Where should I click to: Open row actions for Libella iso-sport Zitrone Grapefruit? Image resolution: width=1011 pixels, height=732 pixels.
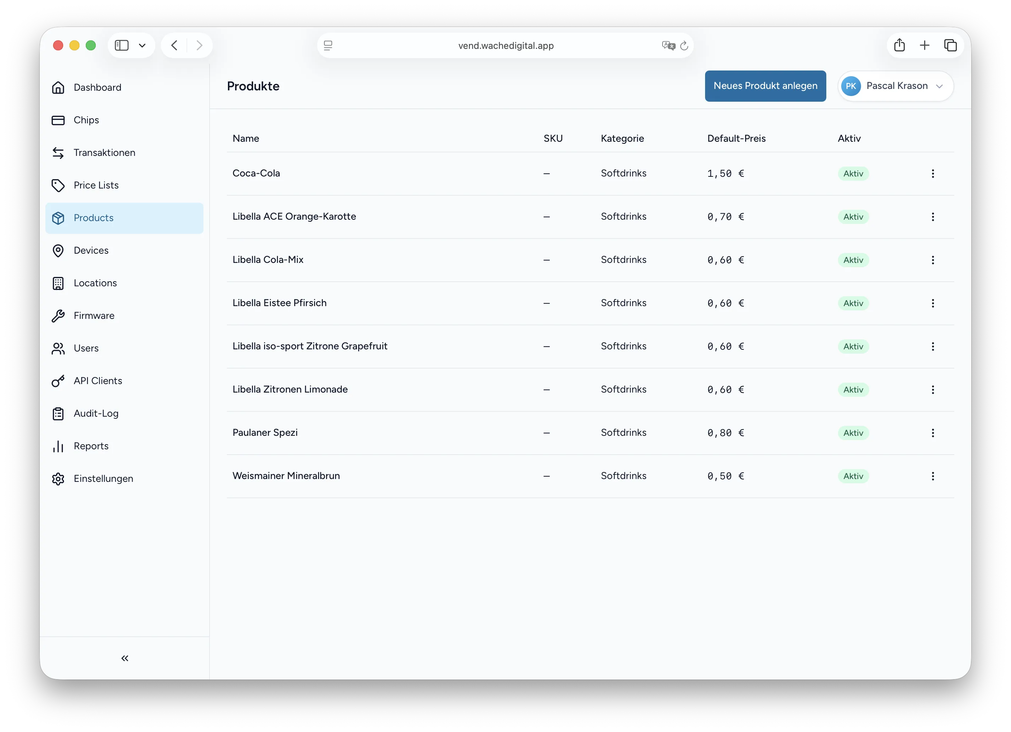(x=933, y=347)
